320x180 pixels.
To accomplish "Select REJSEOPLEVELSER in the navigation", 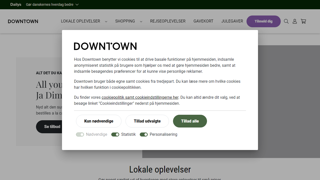I will (x=167, y=21).
